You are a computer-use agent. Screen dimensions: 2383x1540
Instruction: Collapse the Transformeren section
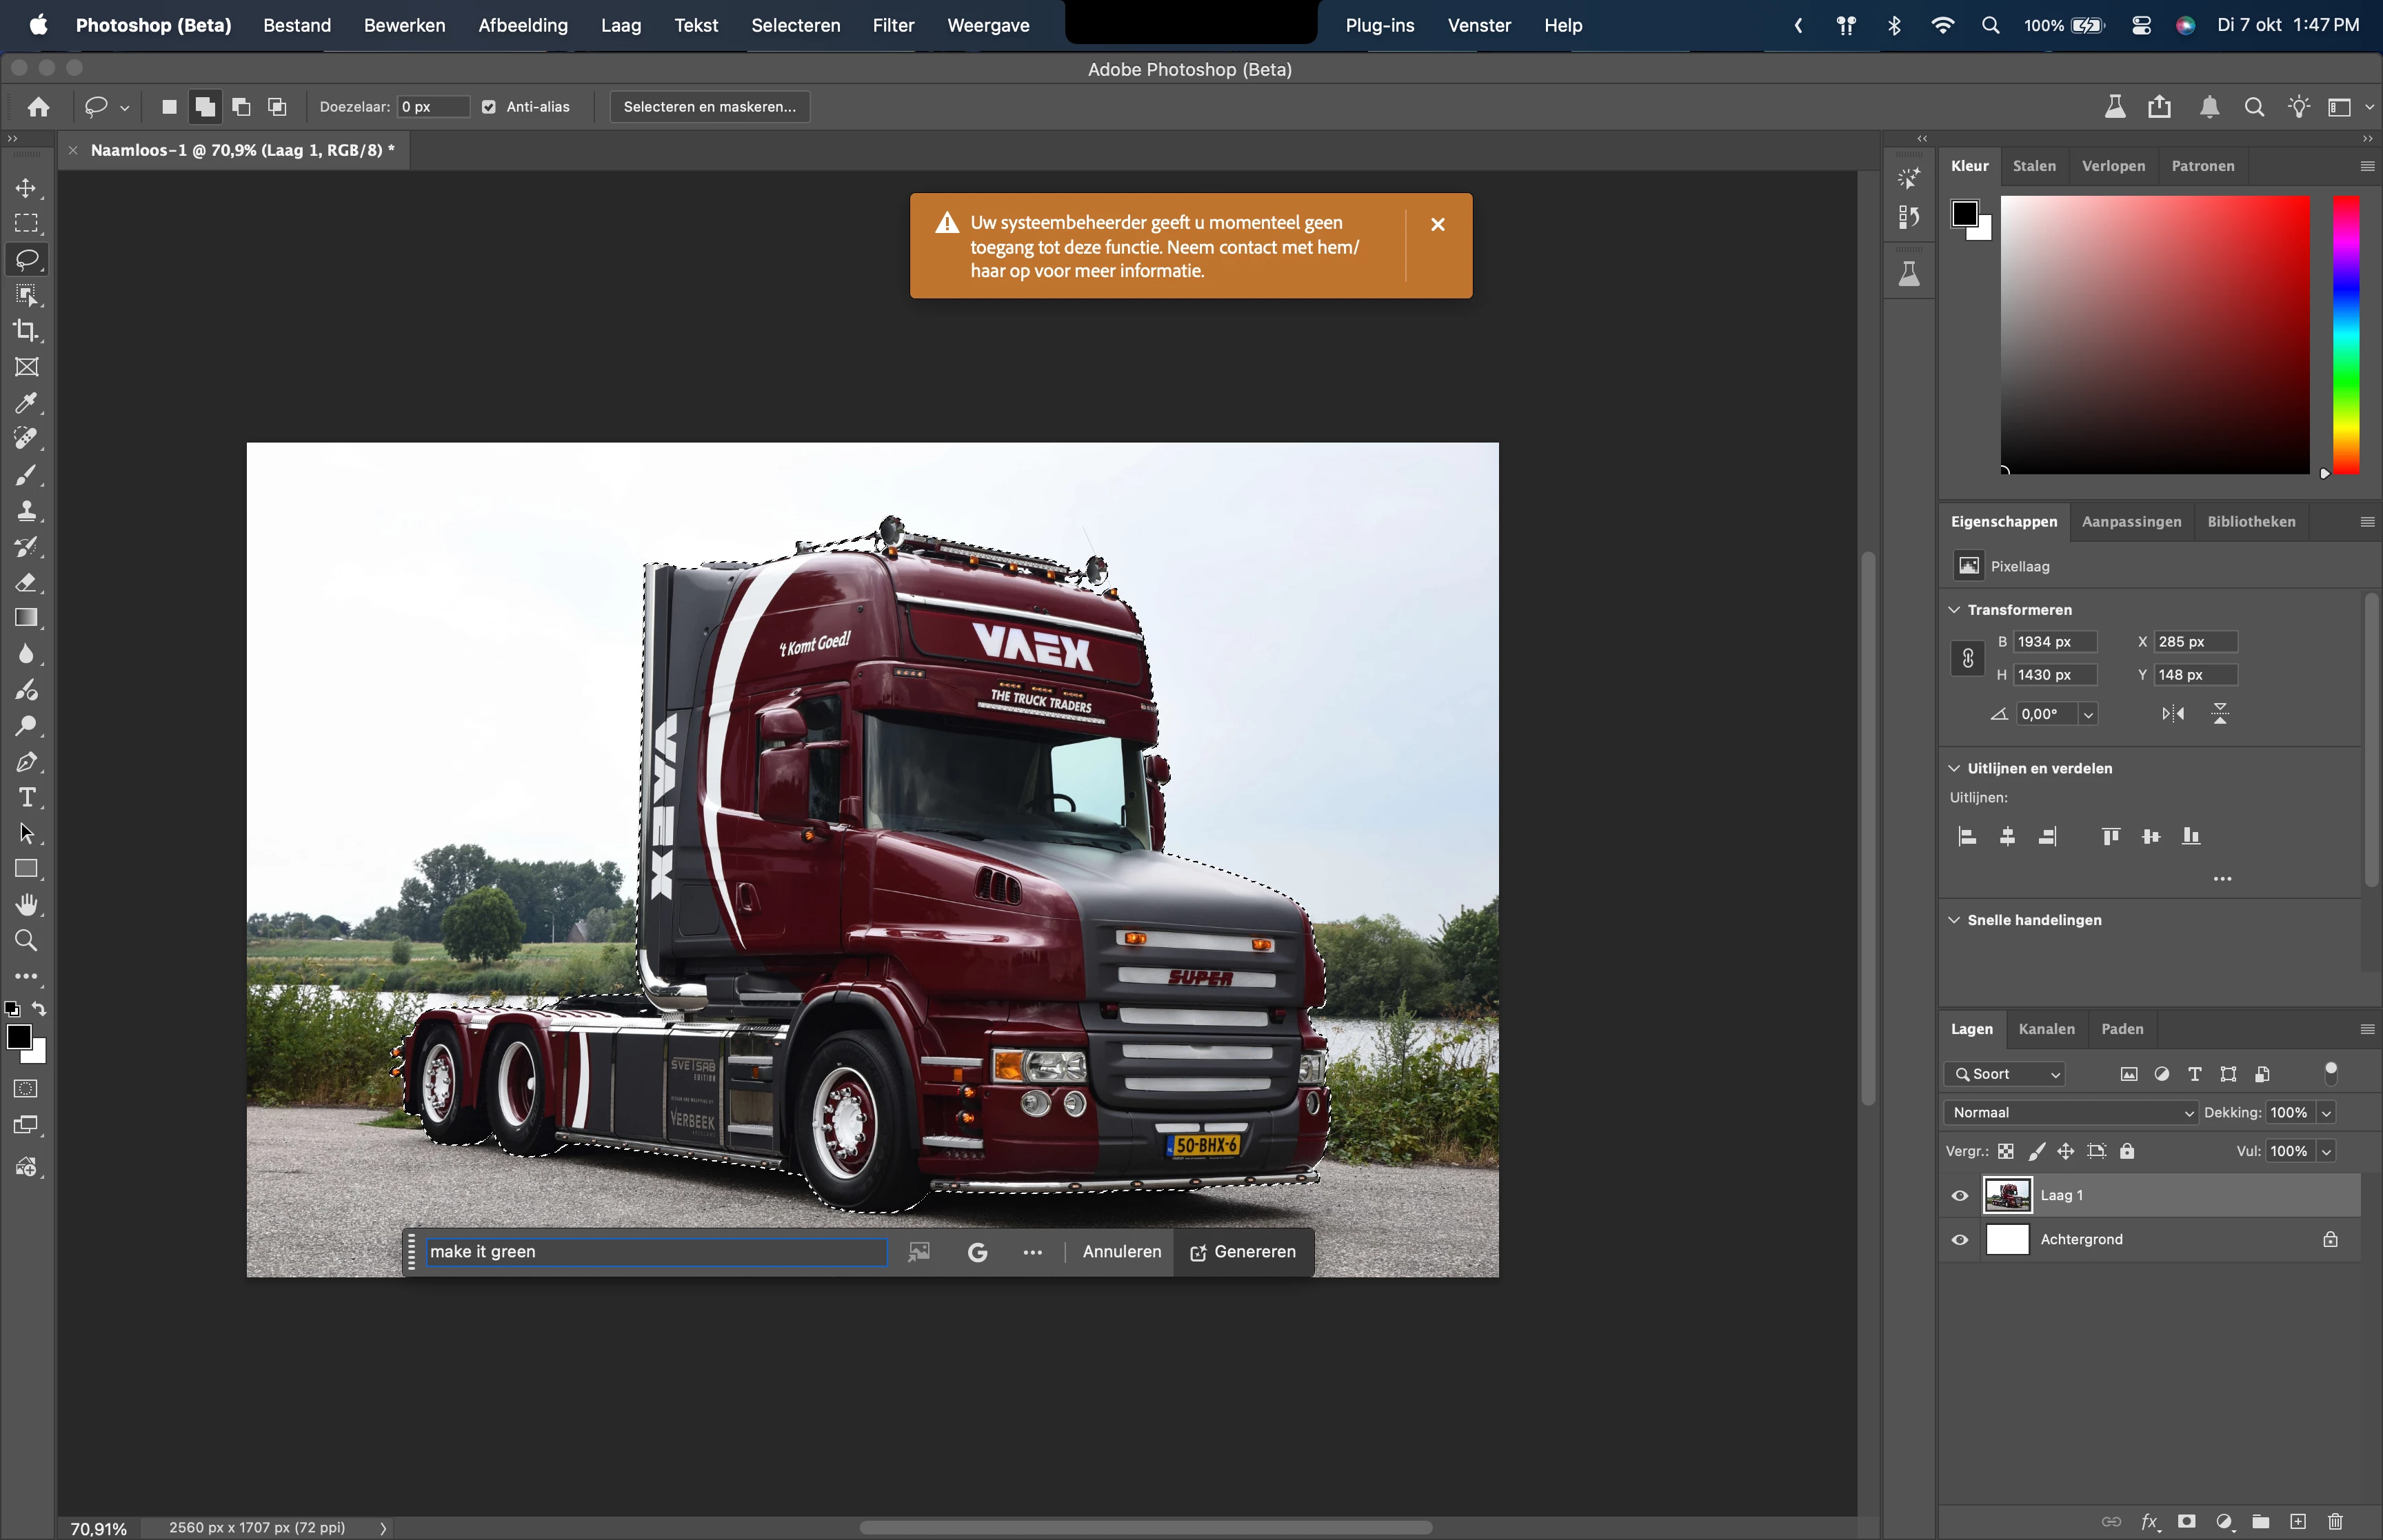point(1954,609)
